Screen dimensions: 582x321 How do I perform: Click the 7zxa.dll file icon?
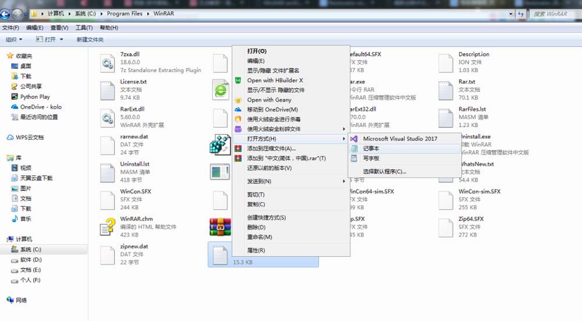click(x=108, y=63)
